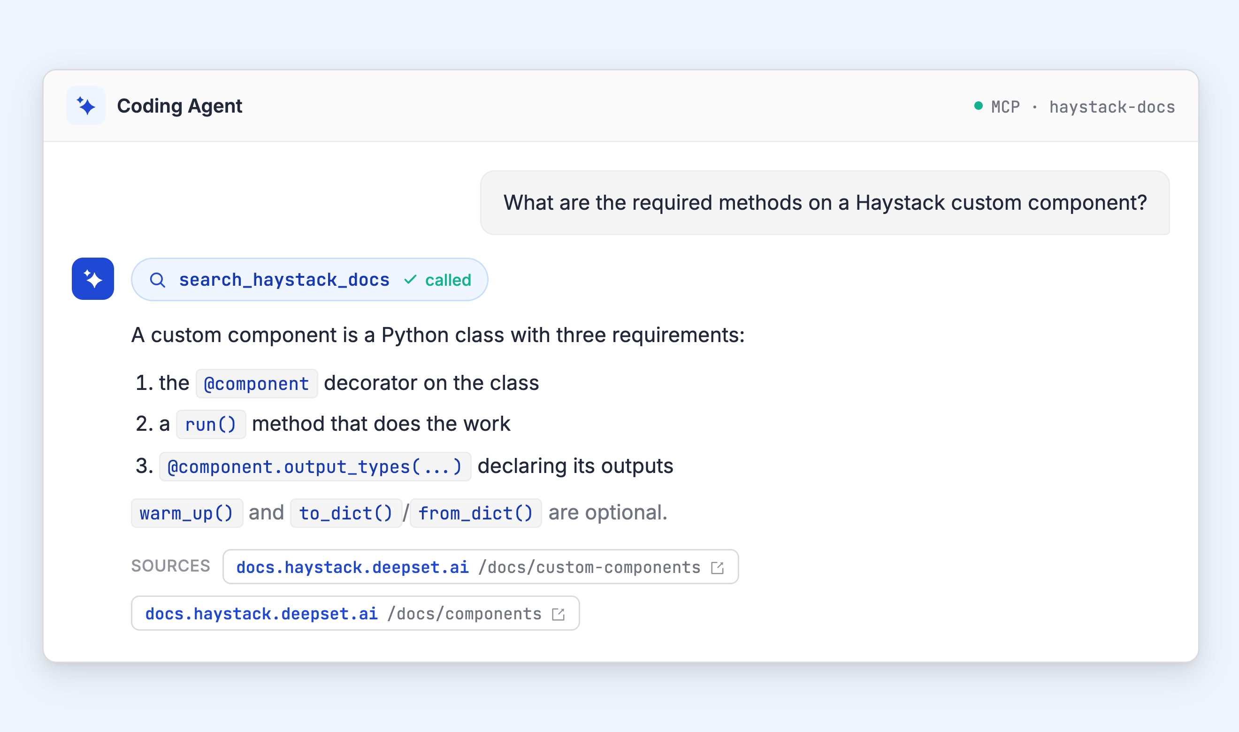Click the Coding Agent title
This screenshot has height=732, width=1239.
point(180,106)
